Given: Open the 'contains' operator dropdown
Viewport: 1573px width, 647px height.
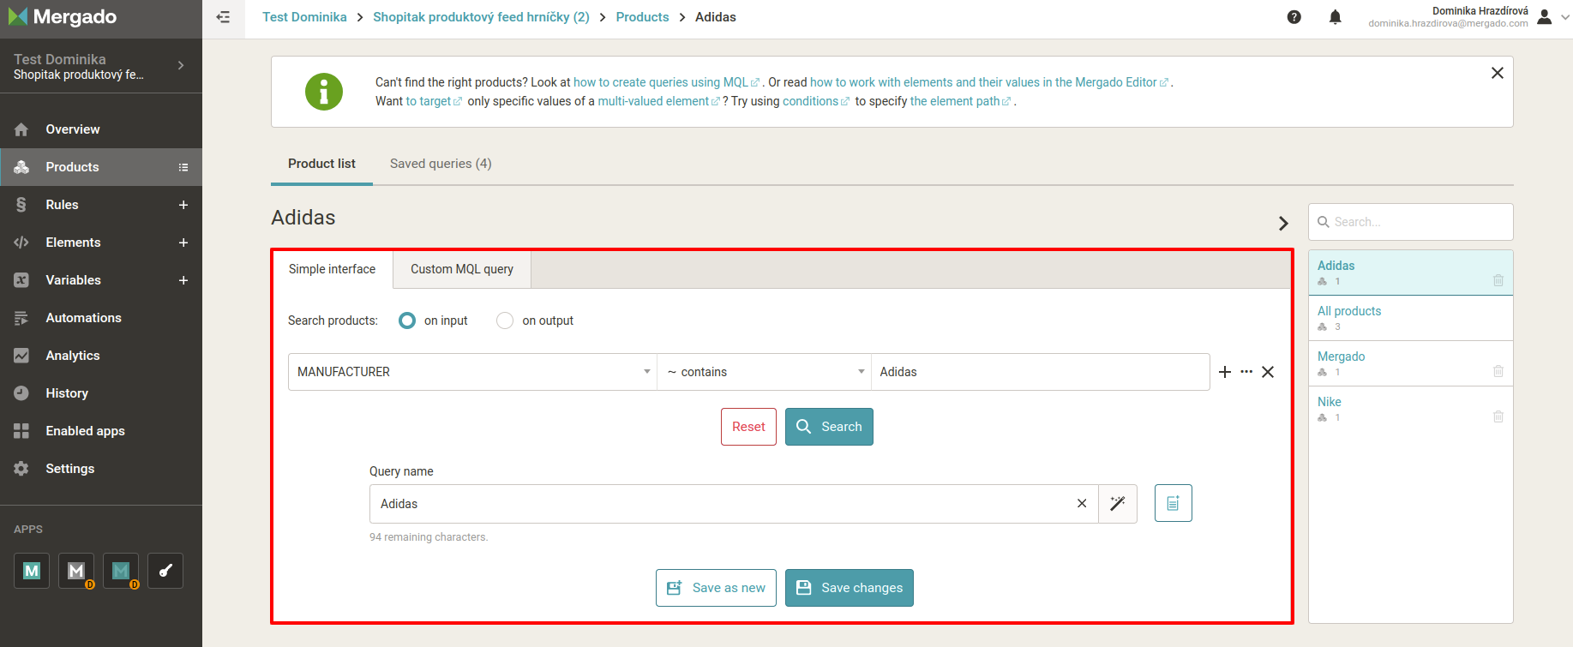Looking at the screenshot, I should pos(764,372).
